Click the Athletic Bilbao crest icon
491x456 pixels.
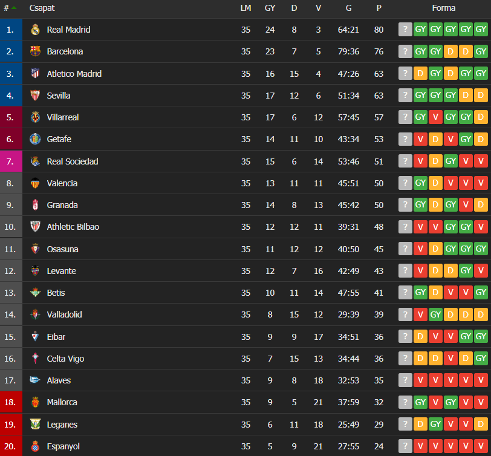pos(35,227)
